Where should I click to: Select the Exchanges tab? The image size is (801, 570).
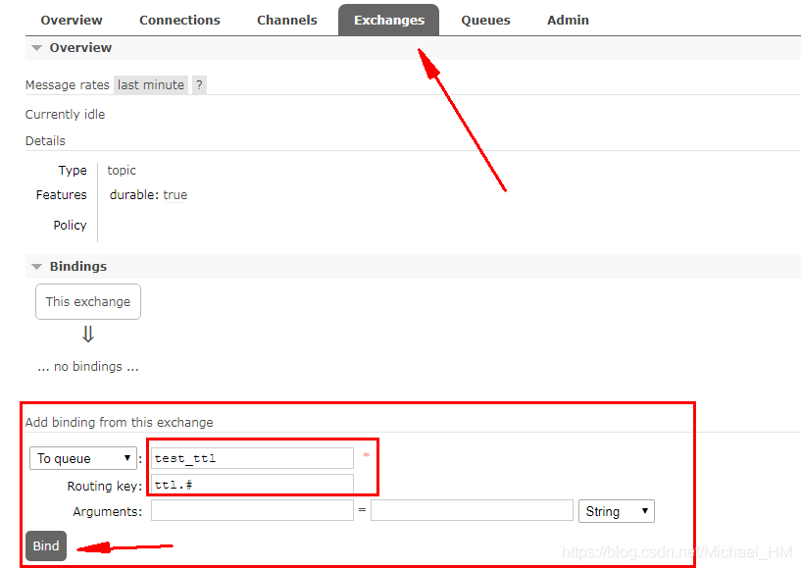pyautogui.click(x=389, y=20)
